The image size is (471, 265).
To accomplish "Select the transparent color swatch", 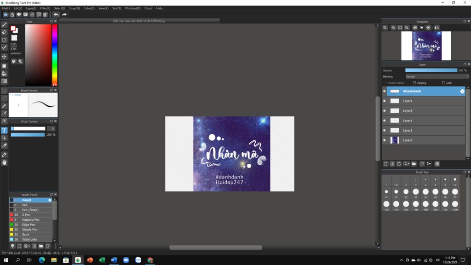I will (x=14, y=38).
